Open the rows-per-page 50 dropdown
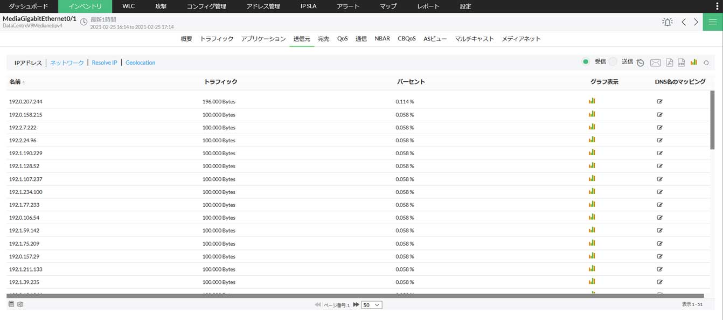Viewport: 723px width, 320px height. 371,305
